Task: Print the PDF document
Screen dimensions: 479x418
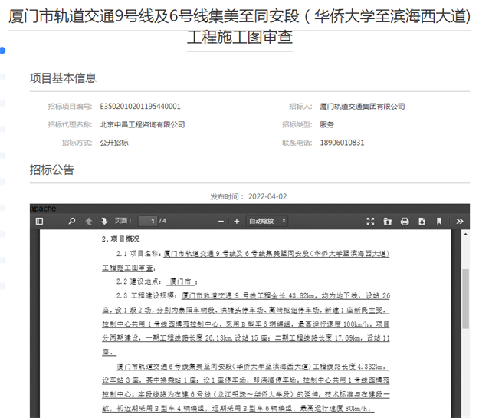Action: [405, 222]
